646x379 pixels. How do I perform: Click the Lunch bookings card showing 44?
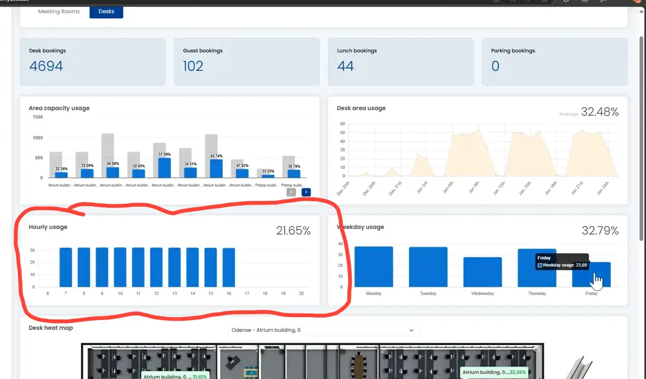(400, 62)
